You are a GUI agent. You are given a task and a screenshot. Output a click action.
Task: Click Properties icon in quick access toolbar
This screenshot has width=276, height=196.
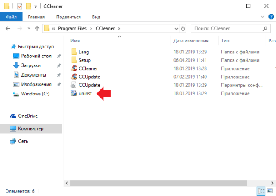coord(20,6)
